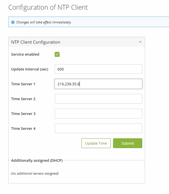Click the Service enabled label

pyautogui.click(x=25, y=54)
